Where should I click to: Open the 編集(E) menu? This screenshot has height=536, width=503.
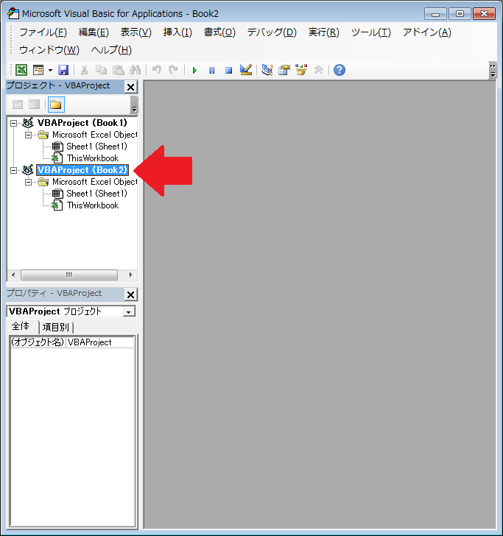94,32
